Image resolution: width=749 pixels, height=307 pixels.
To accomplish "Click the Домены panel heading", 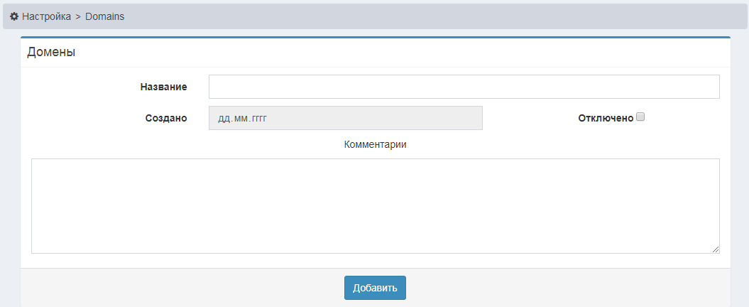I will click(51, 52).
